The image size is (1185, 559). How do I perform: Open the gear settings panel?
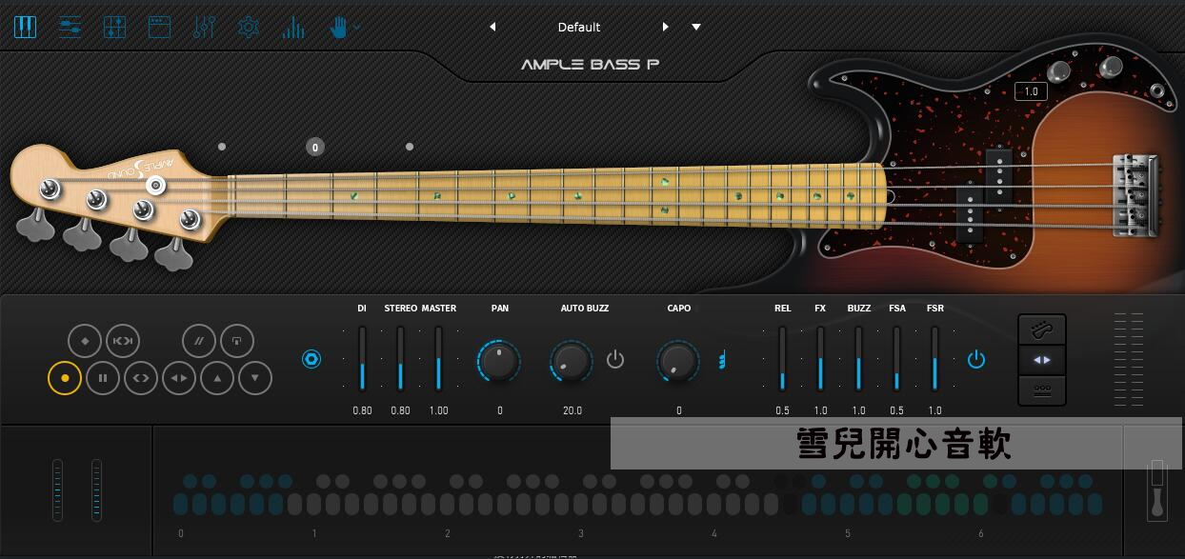tap(249, 27)
